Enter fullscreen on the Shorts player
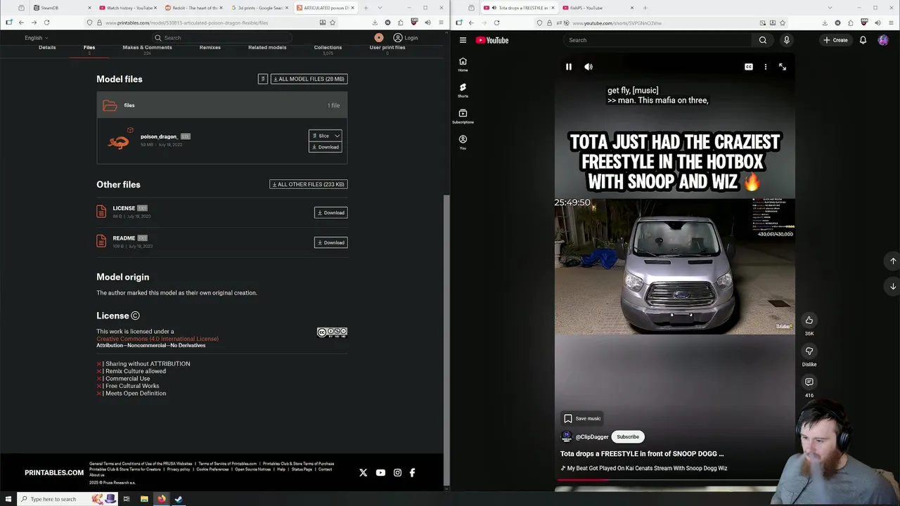Image resolution: width=900 pixels, height=506 pixels. coord(783,67)
